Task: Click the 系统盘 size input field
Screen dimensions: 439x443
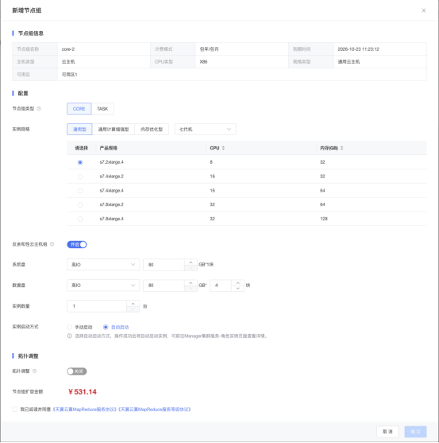Action: pos(164,265)
